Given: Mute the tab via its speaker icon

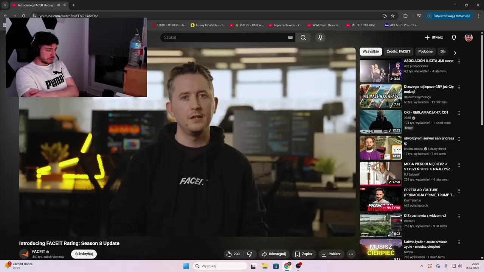Looking at the screenshot, I should tap(59, 5).
